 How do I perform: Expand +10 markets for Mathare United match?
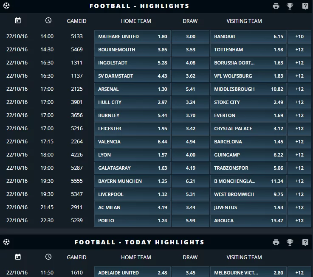(299, 36)
